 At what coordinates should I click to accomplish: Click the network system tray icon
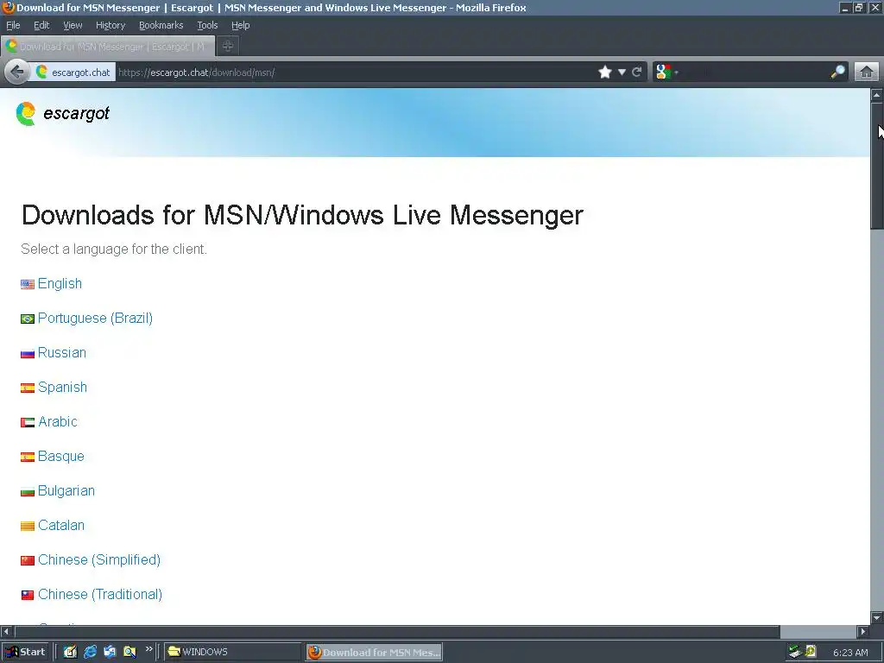[x=795, y=652]
